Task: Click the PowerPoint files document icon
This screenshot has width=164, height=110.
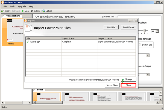Action: (x=28, y=27)
